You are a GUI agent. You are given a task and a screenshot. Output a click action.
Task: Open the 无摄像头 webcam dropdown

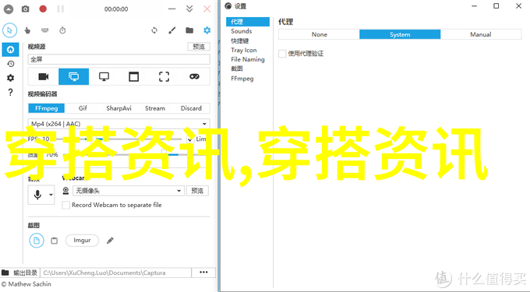[x=129, y=191]
